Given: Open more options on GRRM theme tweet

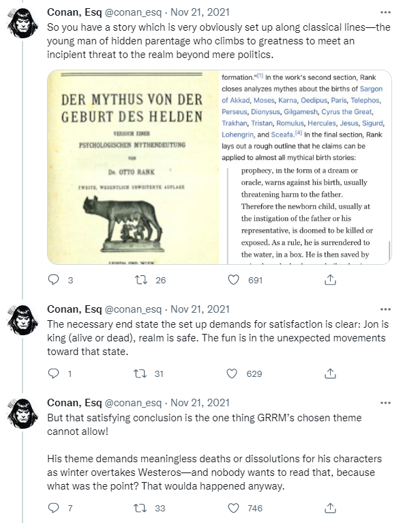Looking at the screenshot, I should pyautogui.click(x=385, y=403).
